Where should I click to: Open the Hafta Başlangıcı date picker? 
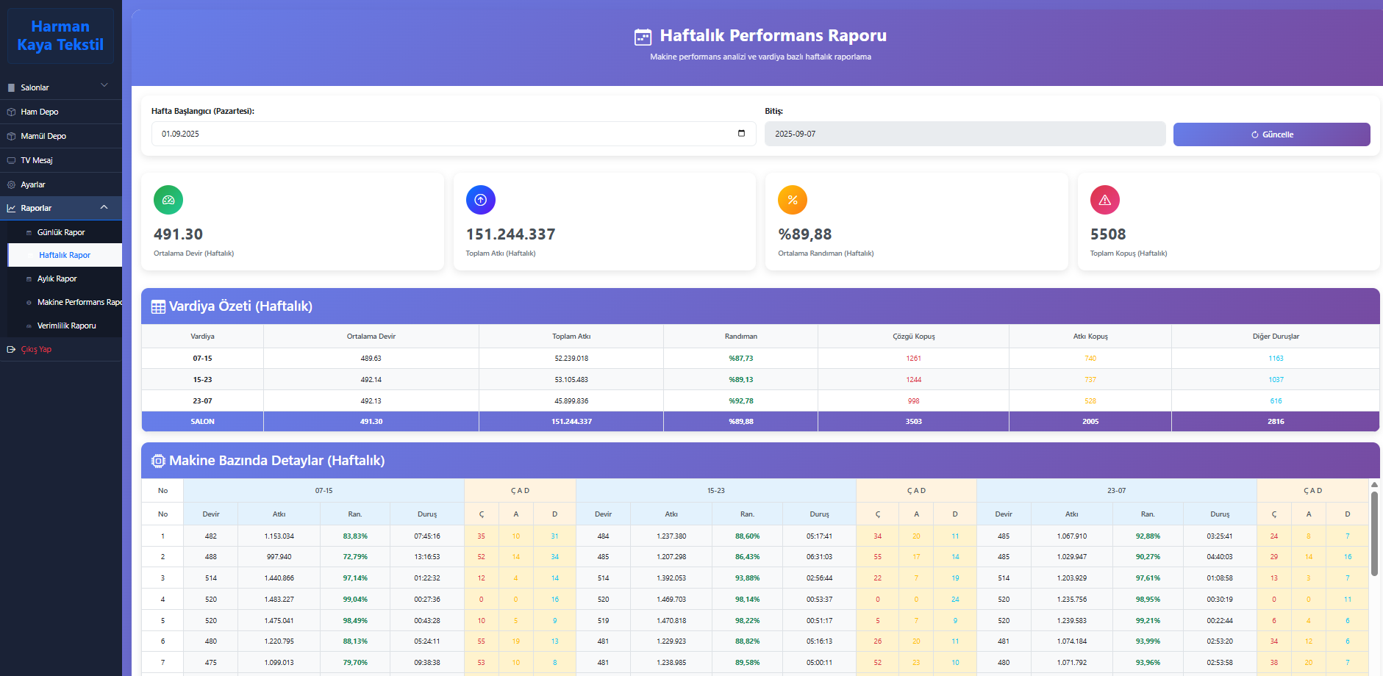point(741,134)
